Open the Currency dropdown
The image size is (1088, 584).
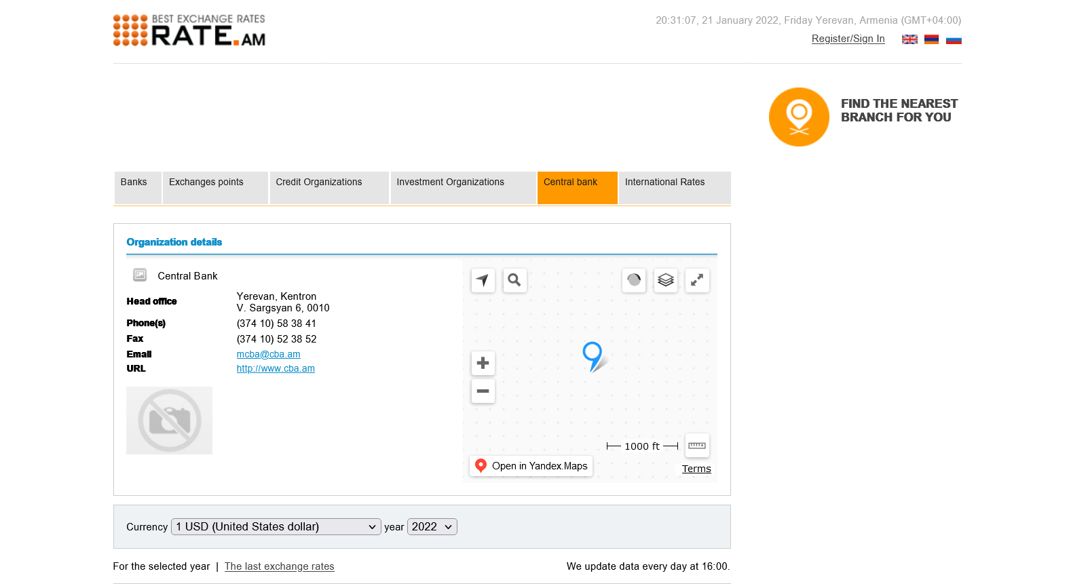point(276,527)
